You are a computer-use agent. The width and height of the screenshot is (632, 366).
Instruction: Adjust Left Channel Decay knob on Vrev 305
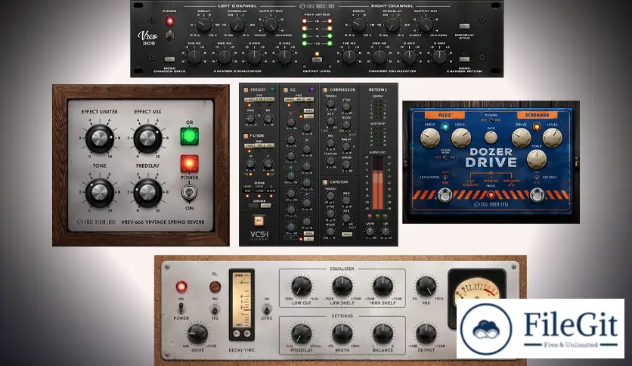point(204,25)
